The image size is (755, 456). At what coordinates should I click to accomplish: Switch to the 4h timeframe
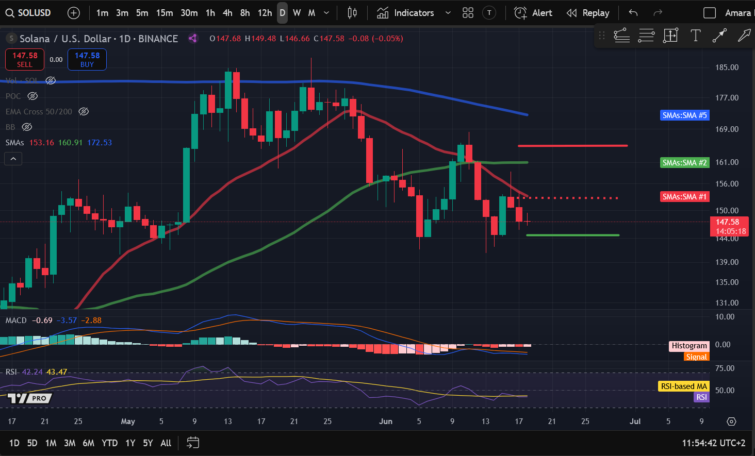[227, 13]
